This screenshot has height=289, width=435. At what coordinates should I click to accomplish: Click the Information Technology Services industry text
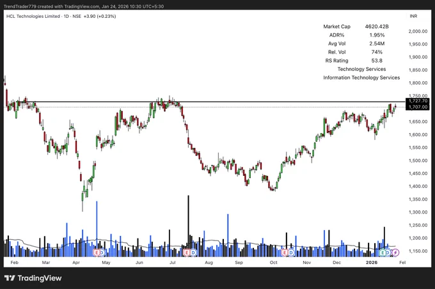[x=361, y=77]
